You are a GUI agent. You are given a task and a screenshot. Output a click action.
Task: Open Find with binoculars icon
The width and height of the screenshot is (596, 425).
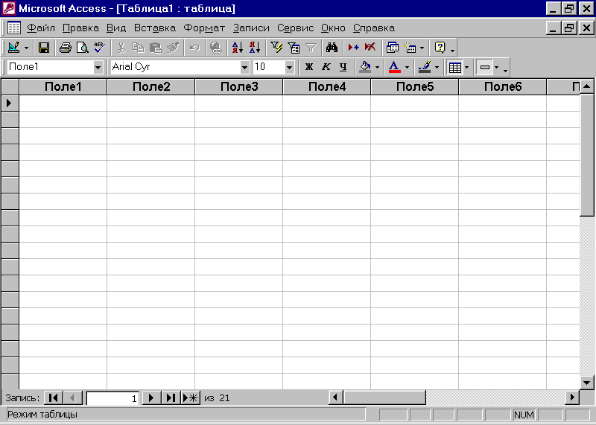pos(332,48)
